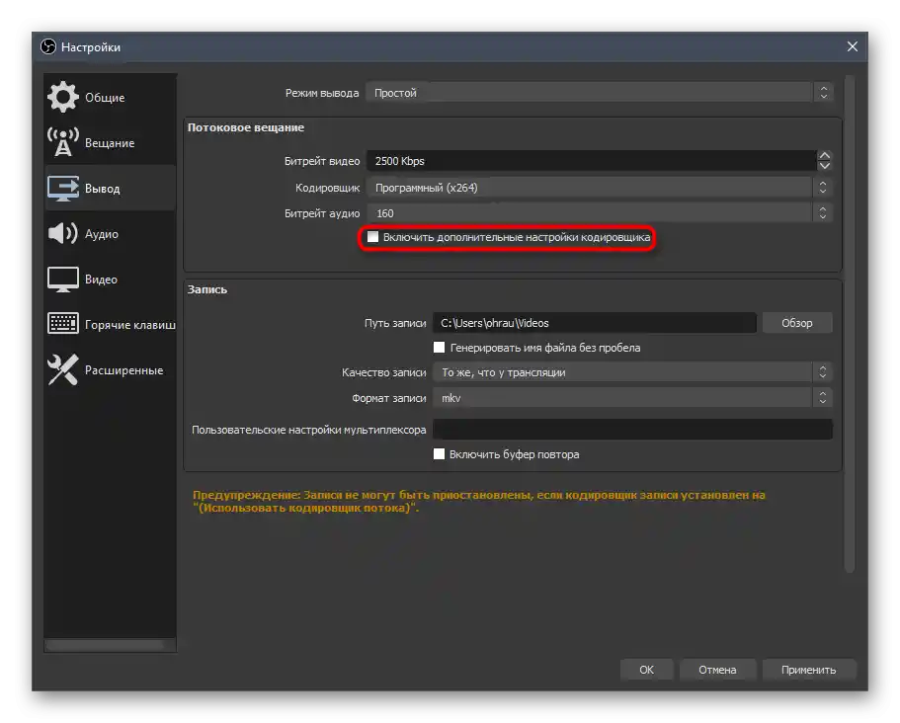Open Режим вывода dropdown
Image resolution: width=900 pixels, height=723 pixels.
tap(600, 93)
